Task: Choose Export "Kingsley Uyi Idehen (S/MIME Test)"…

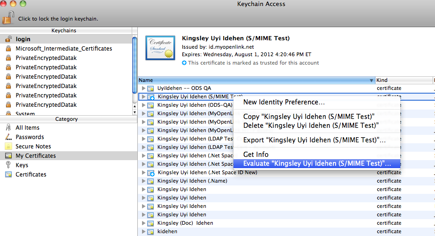Action: click(x=317, y=140)
